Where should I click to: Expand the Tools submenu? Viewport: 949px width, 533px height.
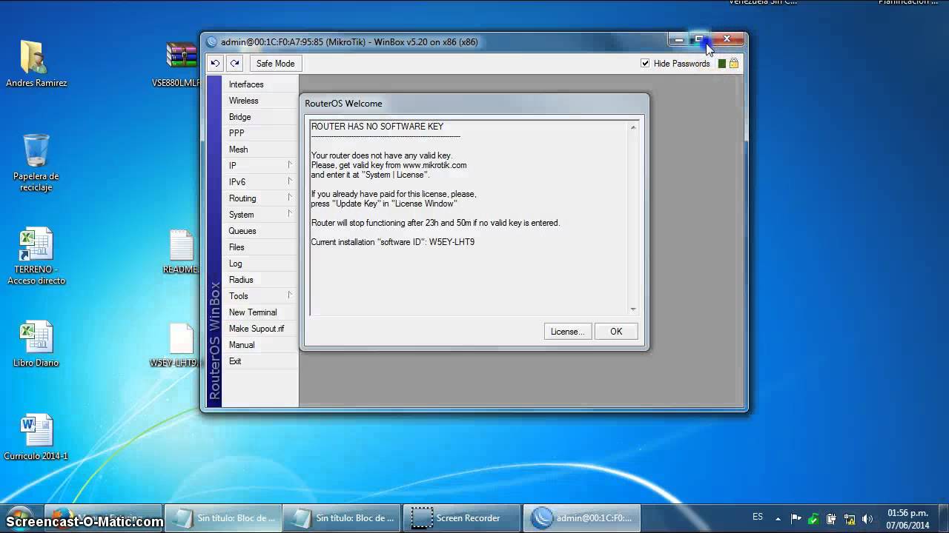[260, 296]
